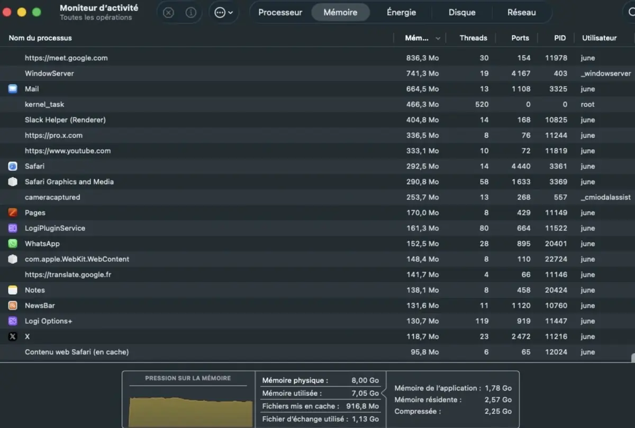Click the WhatsApp green icon
Image resolution: width=635 pixels, height=428 pixels.
(x=13, y=244)
